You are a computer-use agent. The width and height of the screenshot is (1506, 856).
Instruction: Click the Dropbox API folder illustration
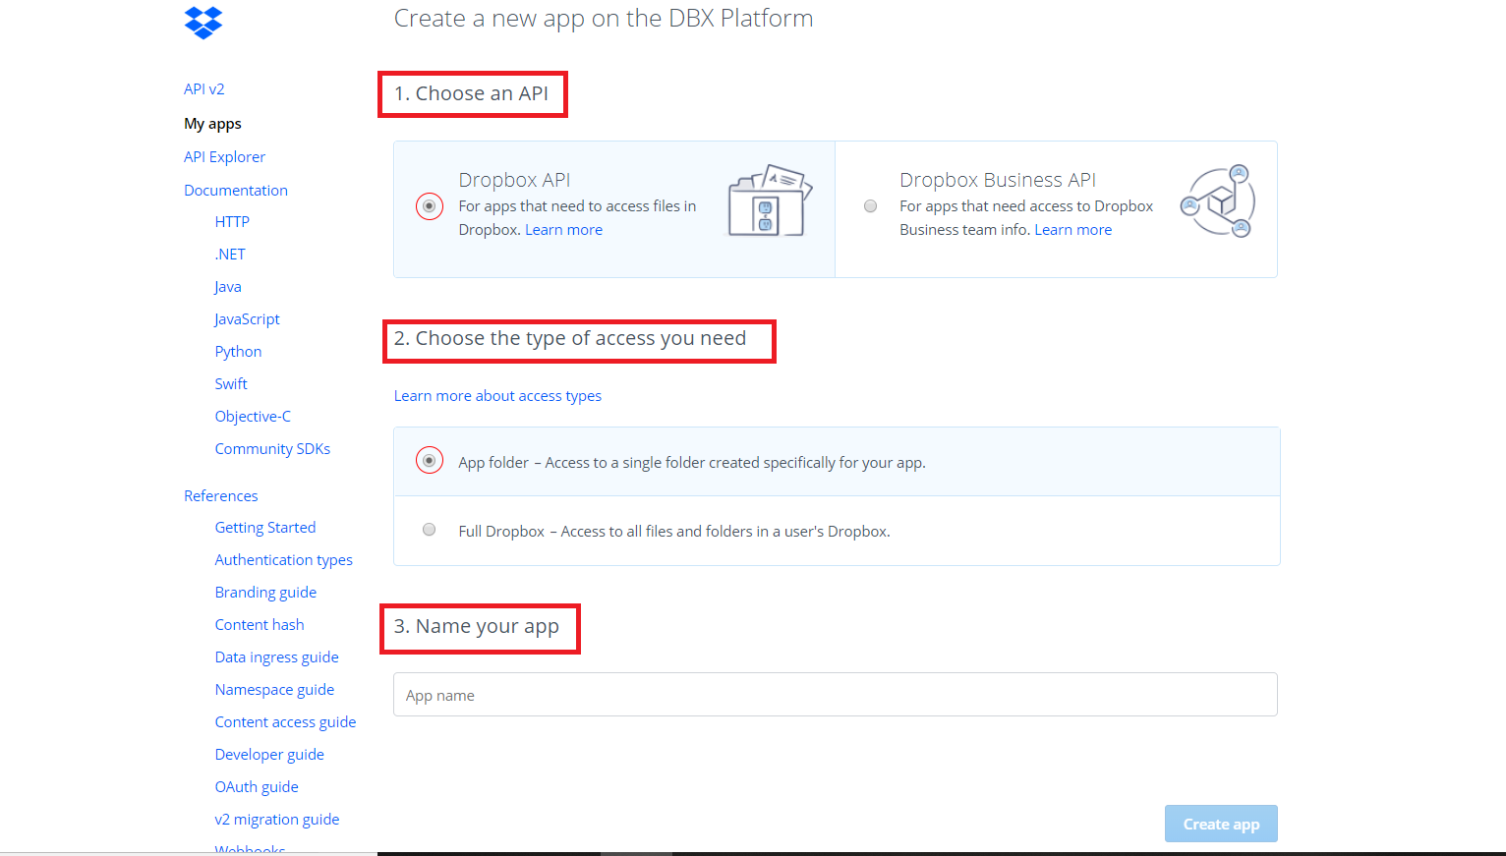(770, 201)
